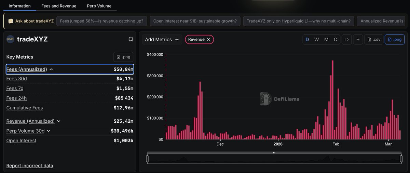
Task: Open the Fees and Revenue tab
Action: pyautogui.click(x=59, y=6)
